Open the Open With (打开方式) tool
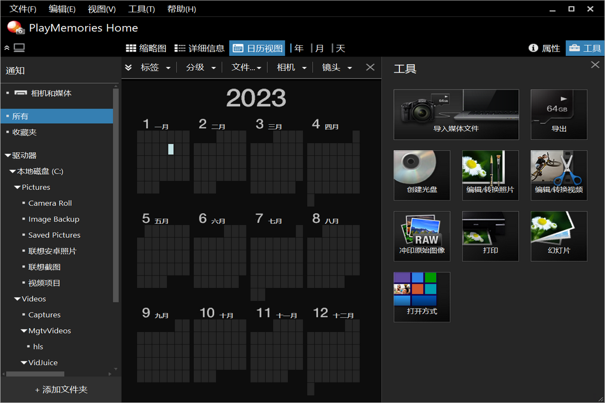The image size is (605, 403). tap(422, 297)
